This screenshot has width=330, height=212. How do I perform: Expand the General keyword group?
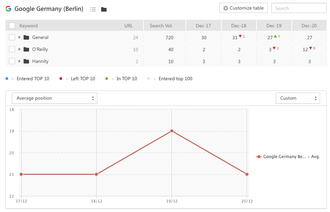tap(19, 38)
